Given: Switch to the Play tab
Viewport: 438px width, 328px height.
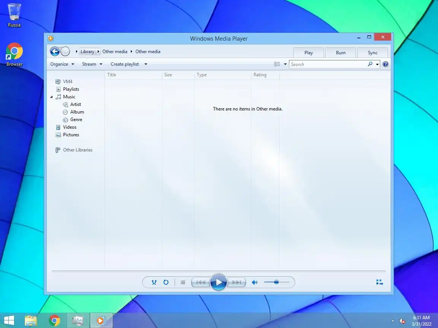Looking at the screenshot, I should (309, 53).
